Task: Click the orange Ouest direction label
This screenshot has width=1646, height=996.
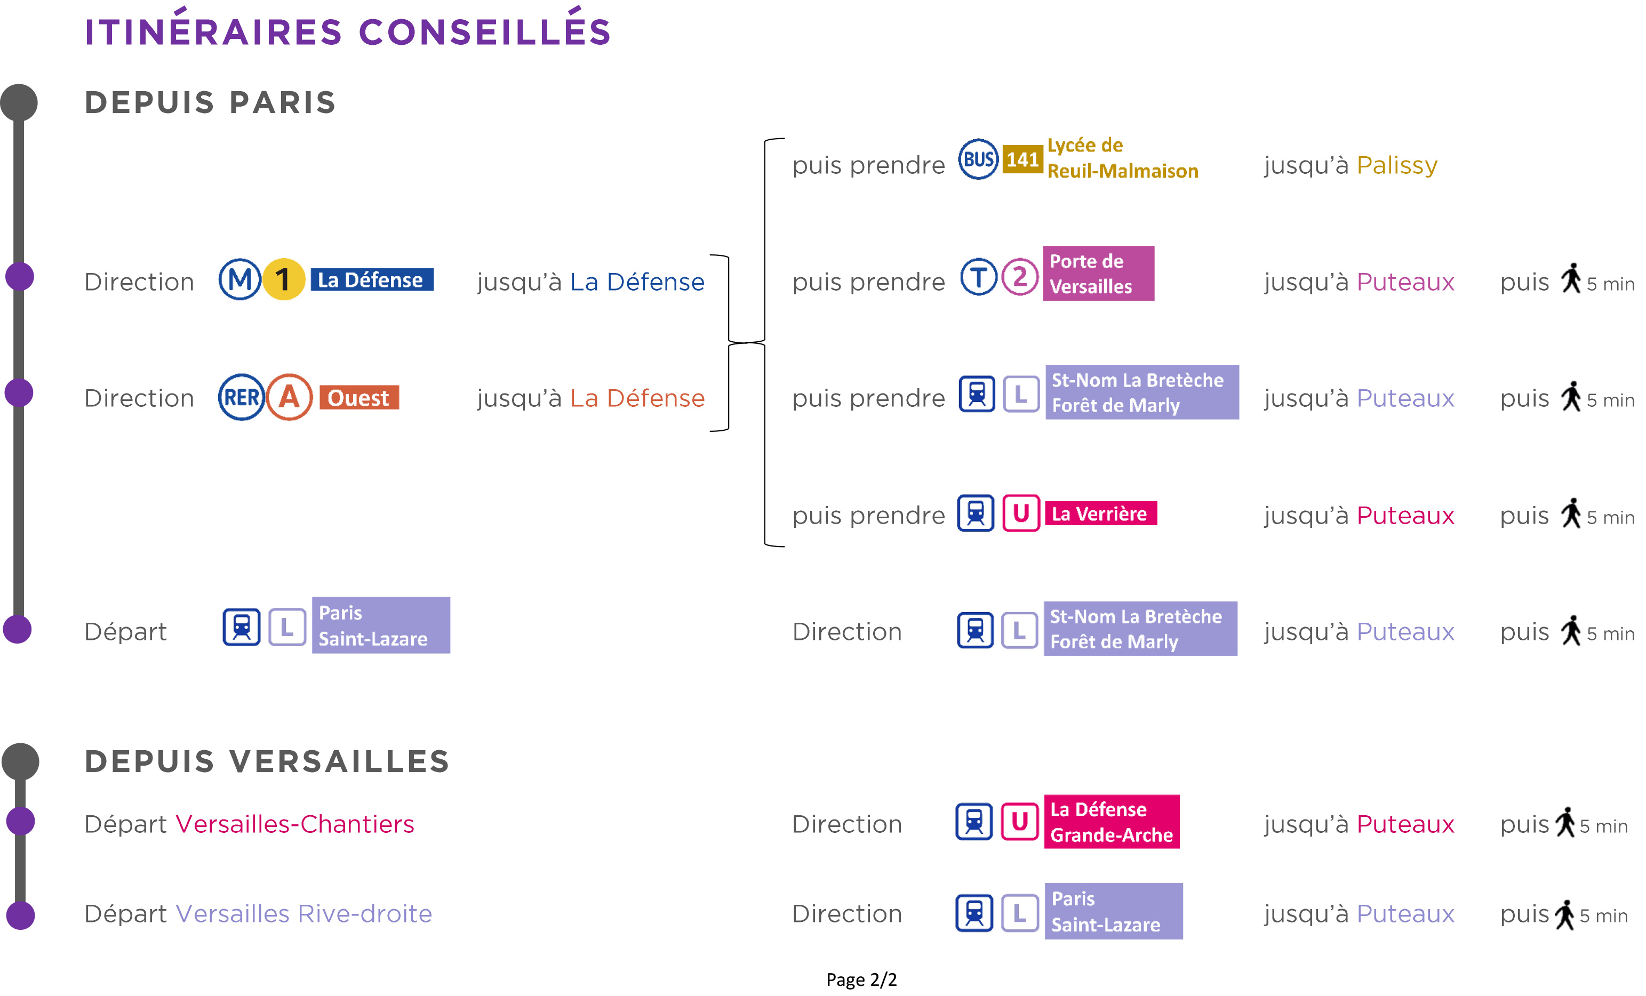Action: coord(359,397)
